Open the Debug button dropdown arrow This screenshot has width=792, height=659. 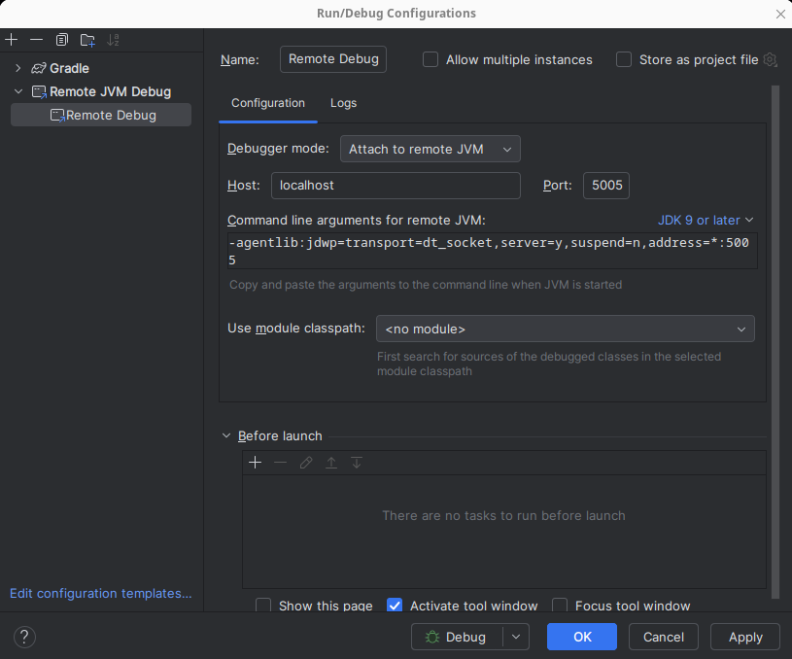516,637
